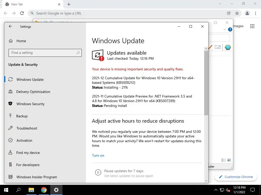Viewport: 261px width, 195px height.
Task: Reload the page in Chrome
Action: [22, 13]
